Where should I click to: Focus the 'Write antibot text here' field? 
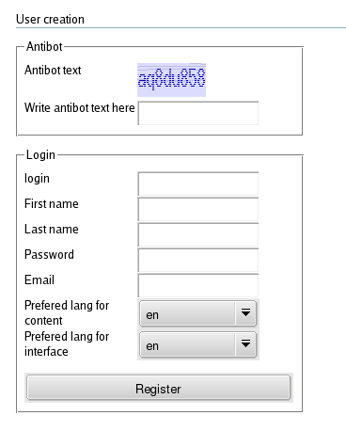coord(198,113)
